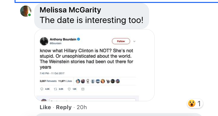218x116 pixels.
Task: Open Melissa McGarity's profile picture
Action: [x=26, y=11]
